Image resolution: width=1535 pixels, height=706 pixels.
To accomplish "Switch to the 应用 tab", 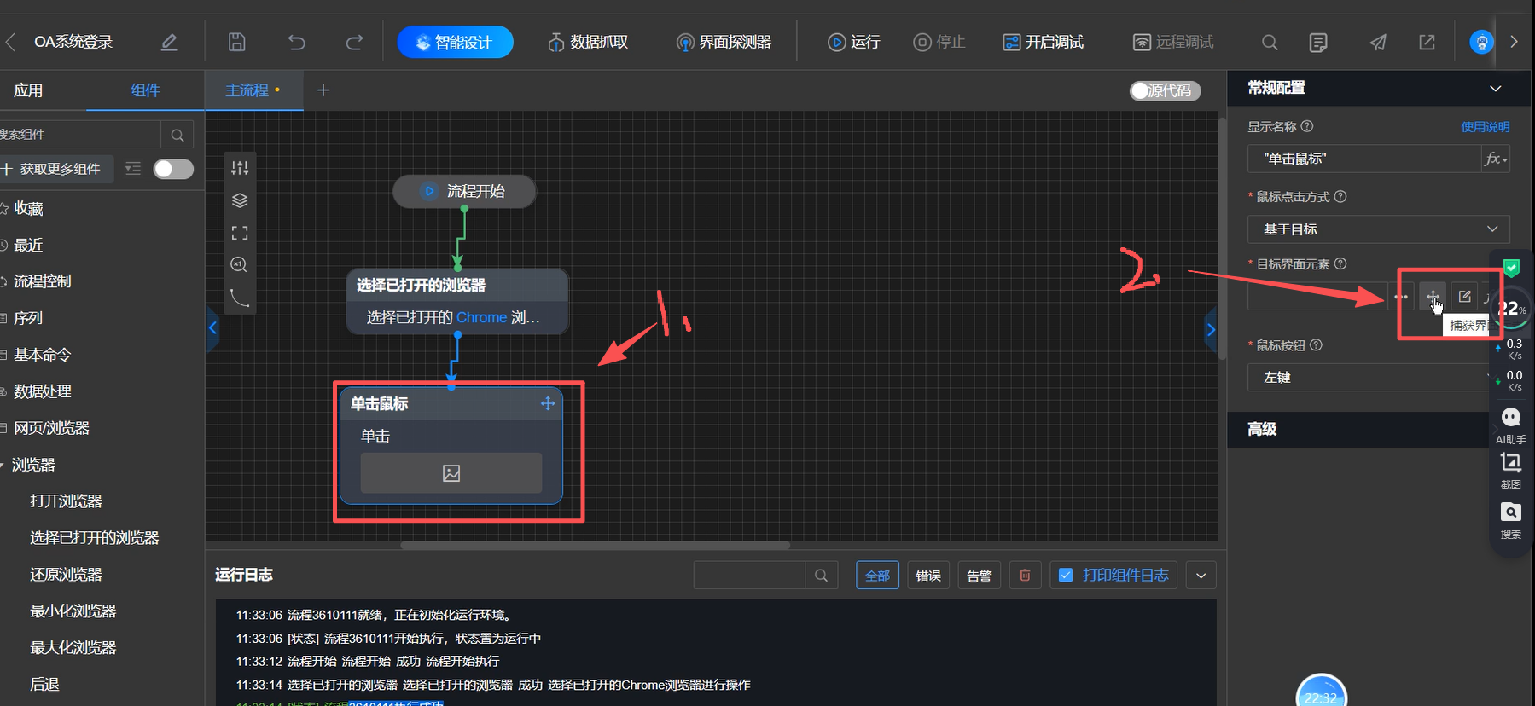I will 28,90.
